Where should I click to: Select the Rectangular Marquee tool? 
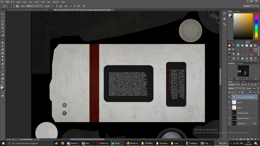[3, 17]
